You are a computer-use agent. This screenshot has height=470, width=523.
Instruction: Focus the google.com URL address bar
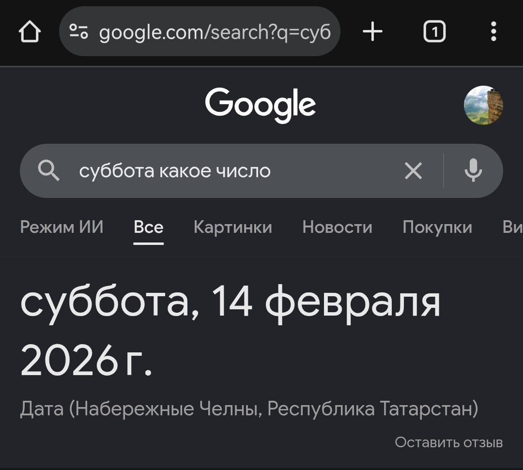[215, 32]
